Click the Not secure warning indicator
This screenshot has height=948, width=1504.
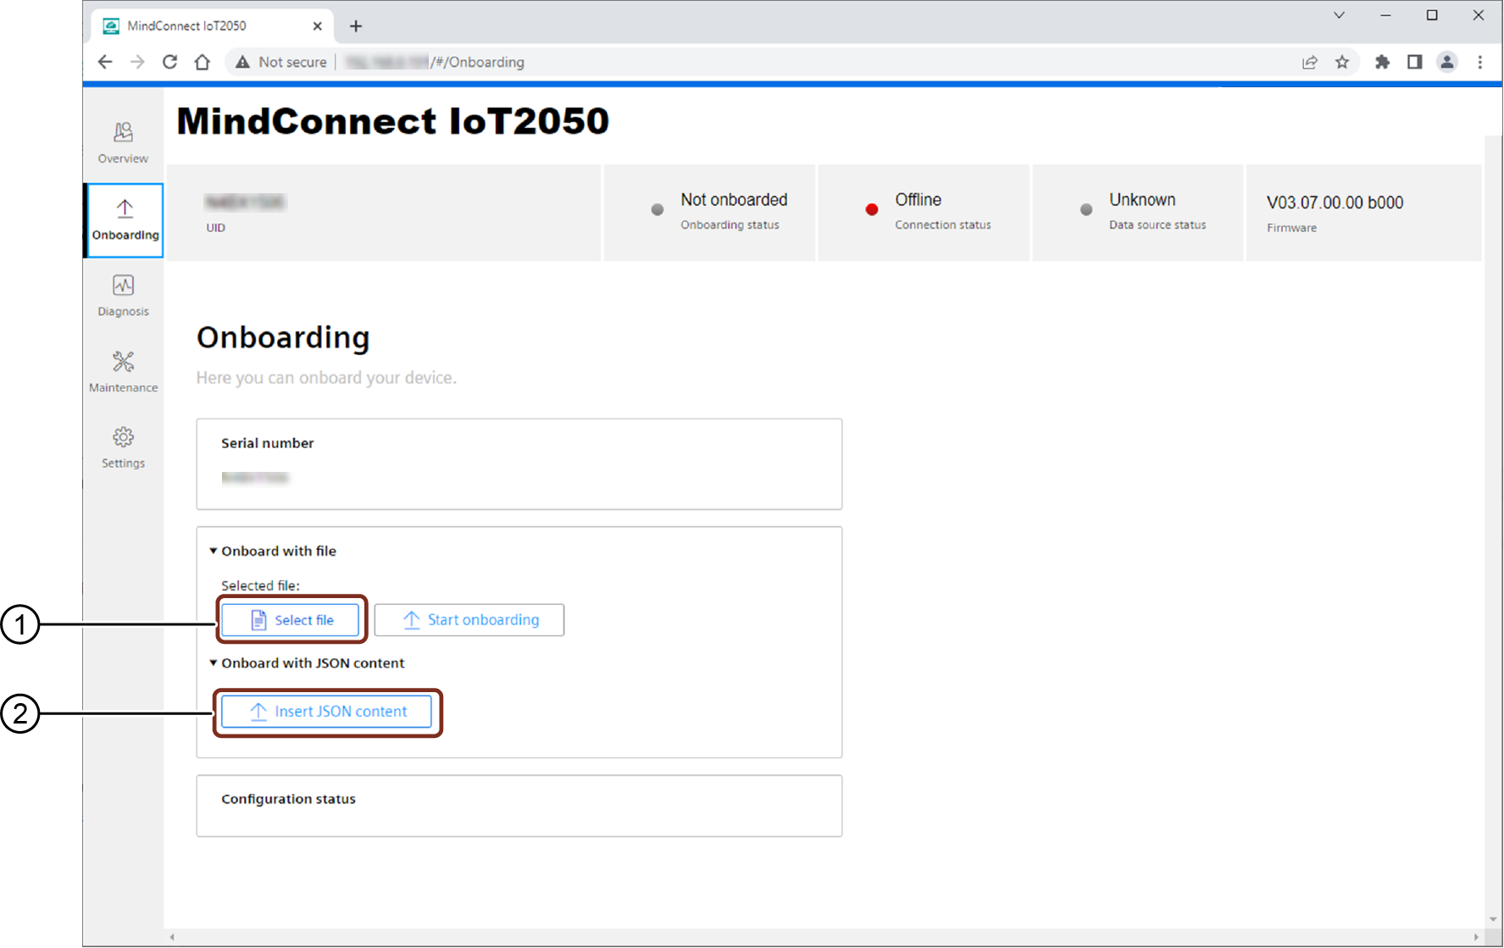coord(281,62)
